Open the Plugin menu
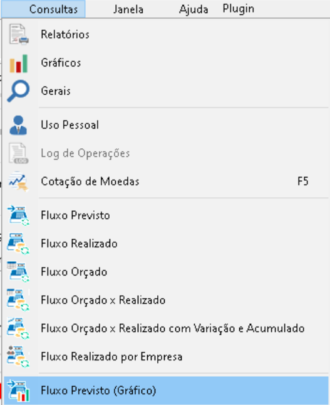The image size is (330, 405). pos(239,9)
